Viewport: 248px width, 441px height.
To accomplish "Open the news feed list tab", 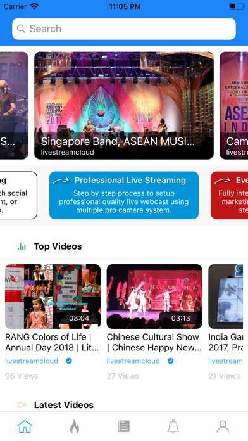I will tap(123, 426).
